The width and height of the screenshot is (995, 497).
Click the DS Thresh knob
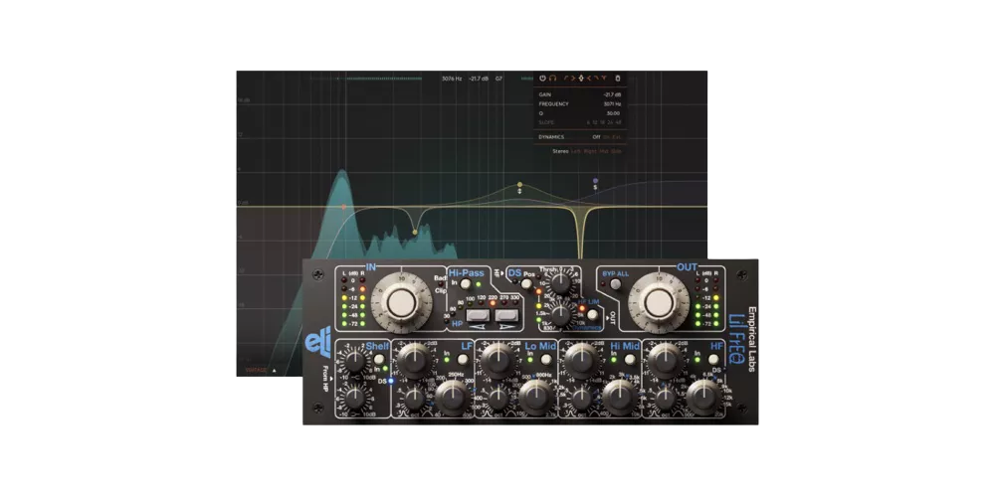(560, 282)
